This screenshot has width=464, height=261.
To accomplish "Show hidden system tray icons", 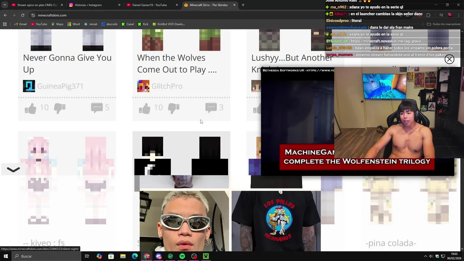I will 426,256.
